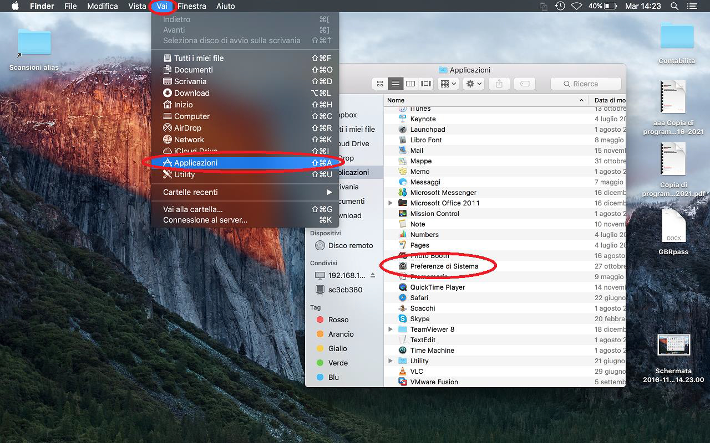Select the Rosso red tag
The width and height of the screenshot is (710, 443).
click(x=344, y=320)
